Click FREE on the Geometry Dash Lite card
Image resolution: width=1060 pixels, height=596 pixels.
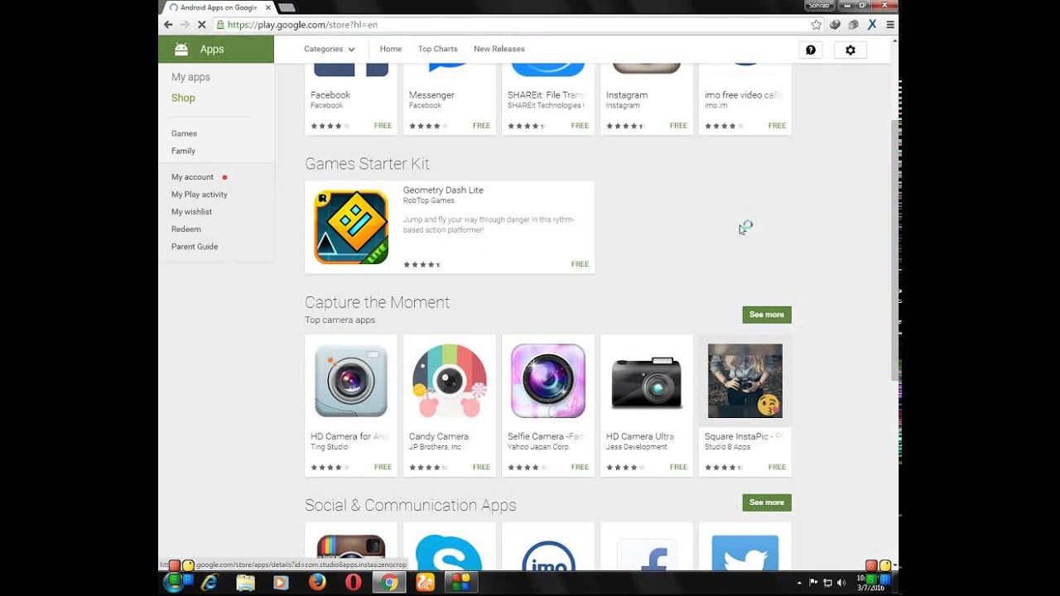[580, 265]
